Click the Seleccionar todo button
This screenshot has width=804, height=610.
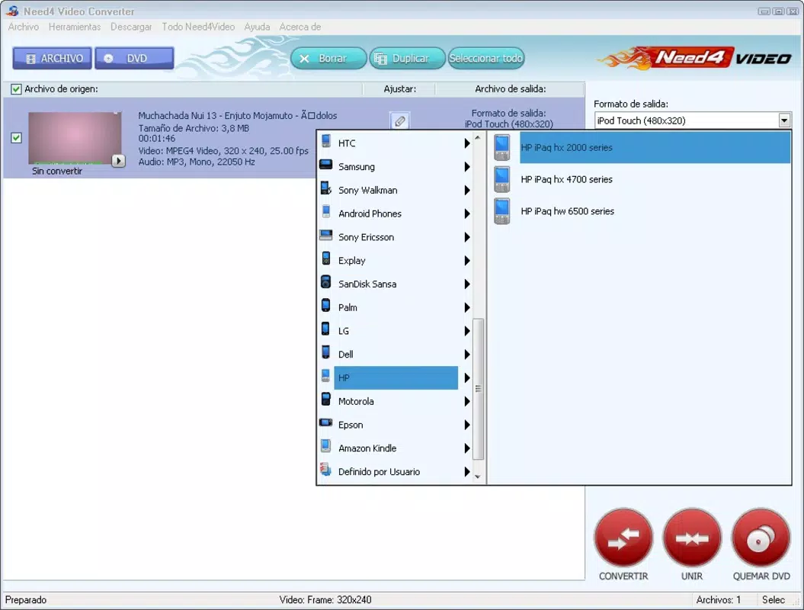pos(486,58)
